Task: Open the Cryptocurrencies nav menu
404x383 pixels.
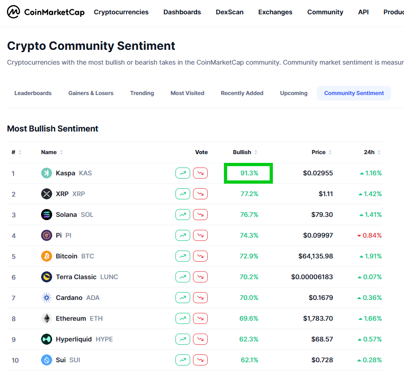Action: click(121, 12)
